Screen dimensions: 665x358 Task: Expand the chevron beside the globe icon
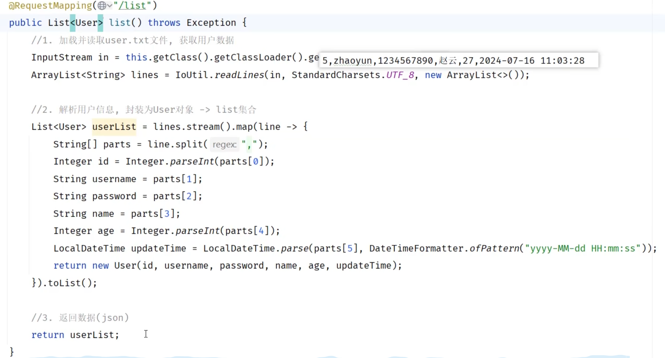(x=110, y=6)
